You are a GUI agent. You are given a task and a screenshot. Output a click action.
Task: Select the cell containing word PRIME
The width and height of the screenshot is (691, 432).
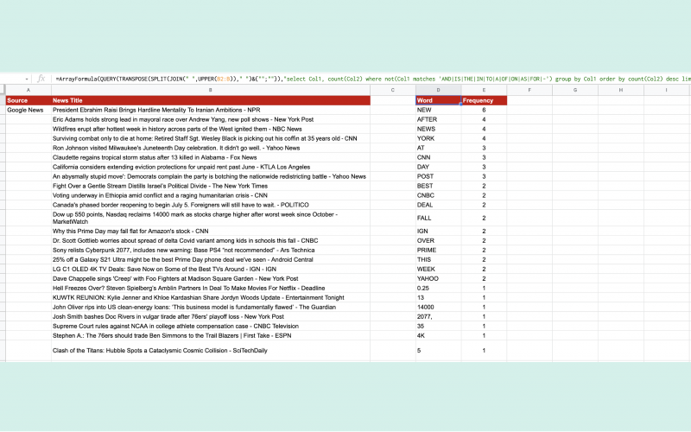(x=438, y=250)
